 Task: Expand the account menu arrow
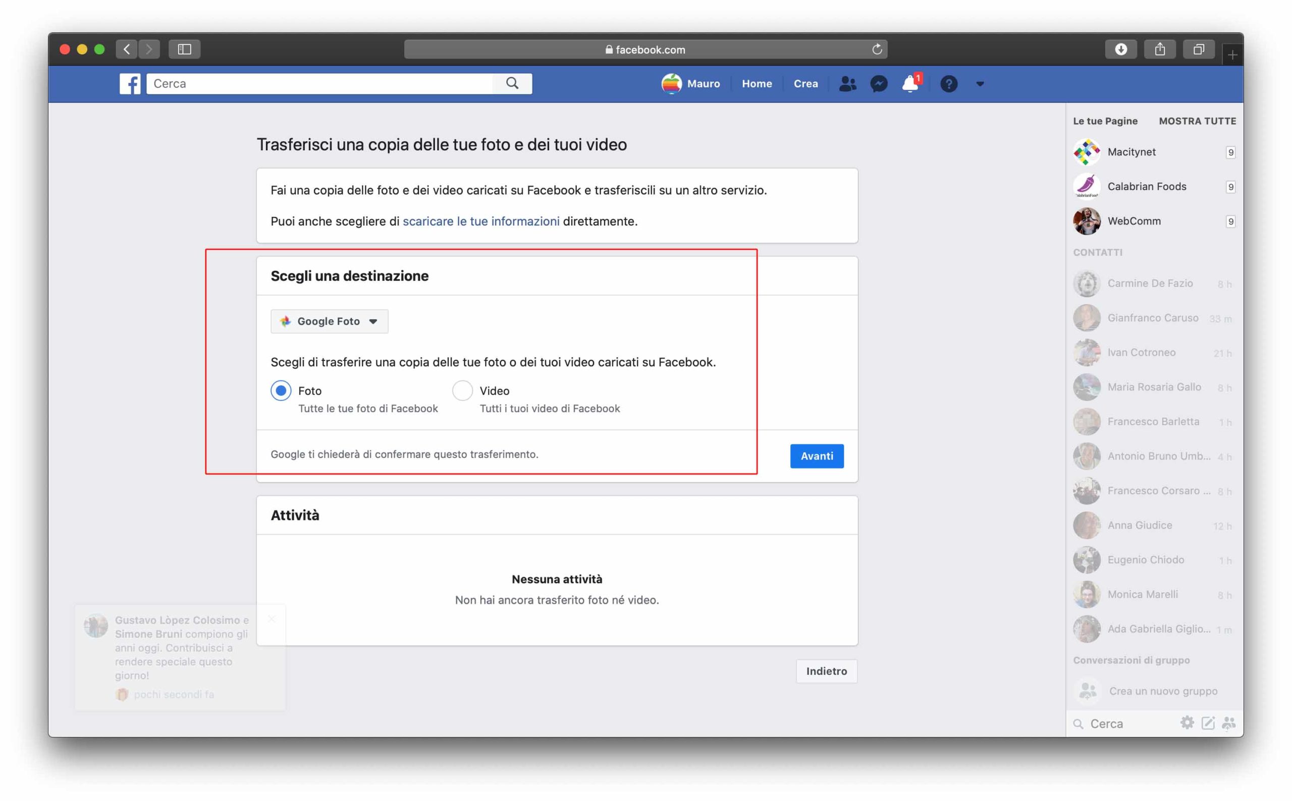coord(980,84)
